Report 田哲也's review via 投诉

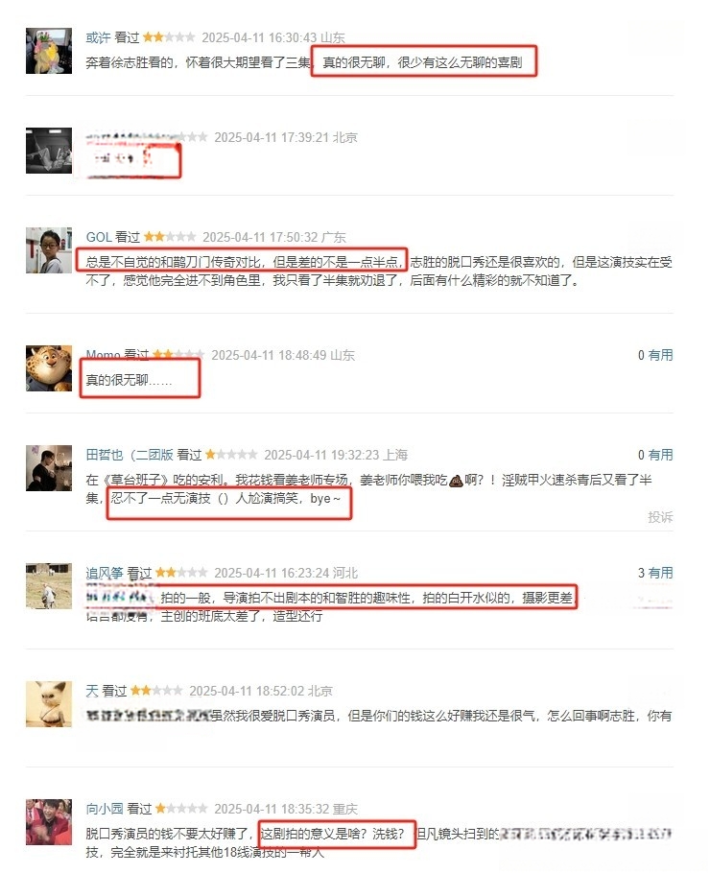click(660, 517)
